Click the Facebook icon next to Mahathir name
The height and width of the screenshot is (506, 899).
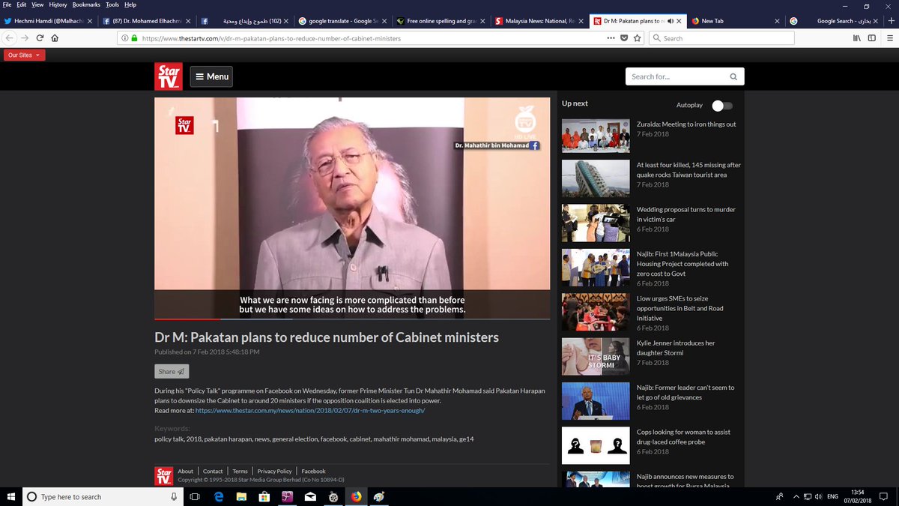tap(536, 145)
